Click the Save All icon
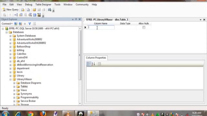207x116 pixels. [x=44, y=10]
